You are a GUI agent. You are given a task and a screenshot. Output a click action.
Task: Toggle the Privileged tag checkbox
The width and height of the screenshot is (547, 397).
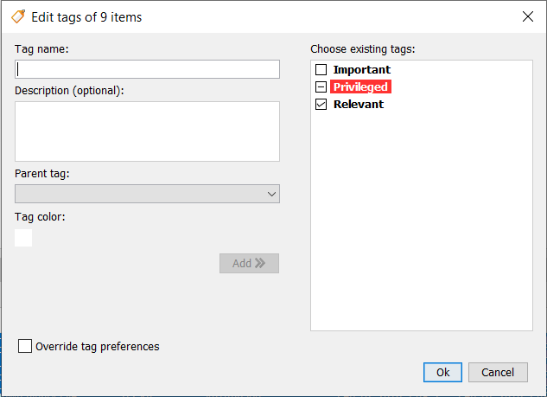click(321, 87)
